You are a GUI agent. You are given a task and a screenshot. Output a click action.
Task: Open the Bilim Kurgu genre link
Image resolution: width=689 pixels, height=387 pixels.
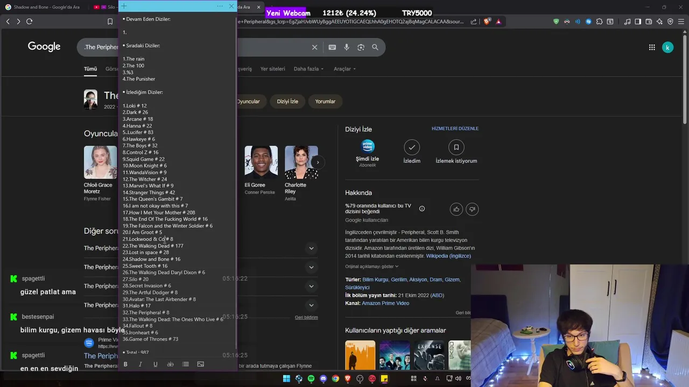click(375, 279)
